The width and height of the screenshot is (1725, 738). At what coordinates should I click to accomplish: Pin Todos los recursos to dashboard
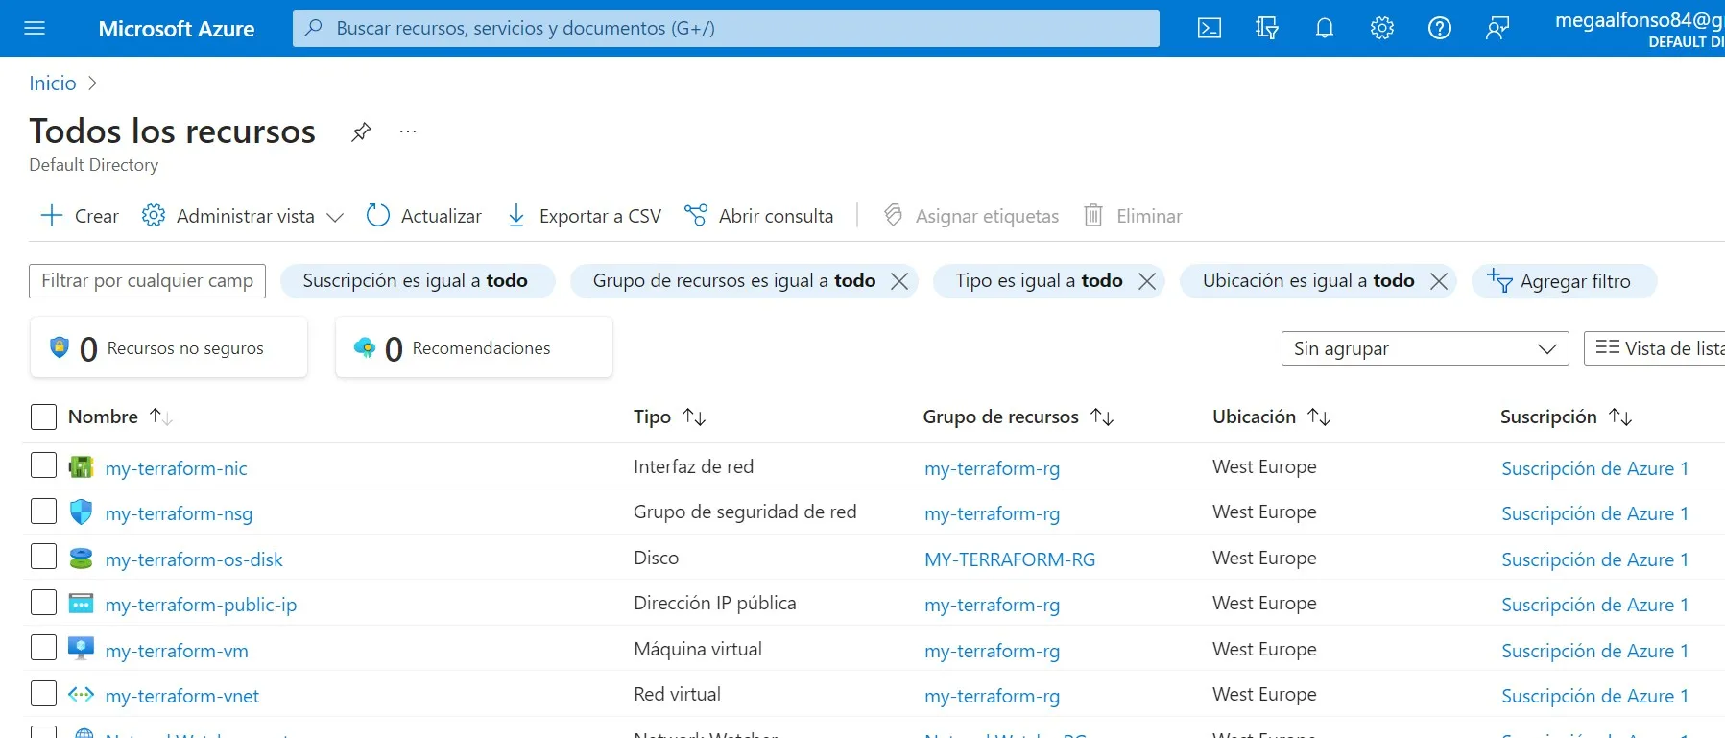pos(361,131)
